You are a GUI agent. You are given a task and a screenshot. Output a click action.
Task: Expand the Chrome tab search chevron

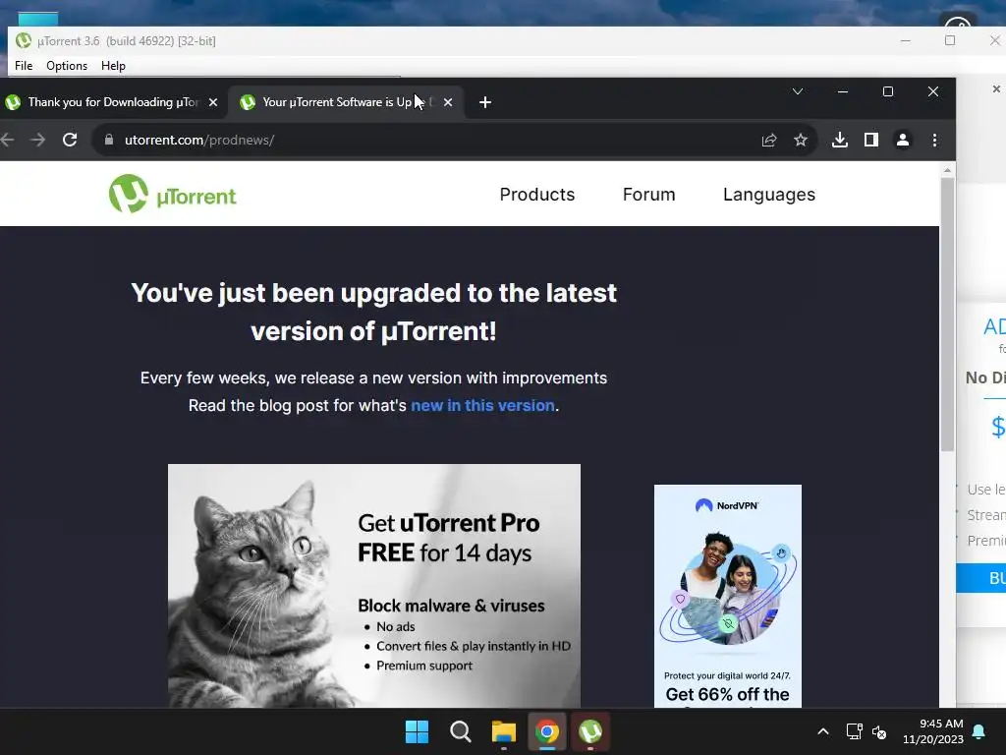(798, 91)
